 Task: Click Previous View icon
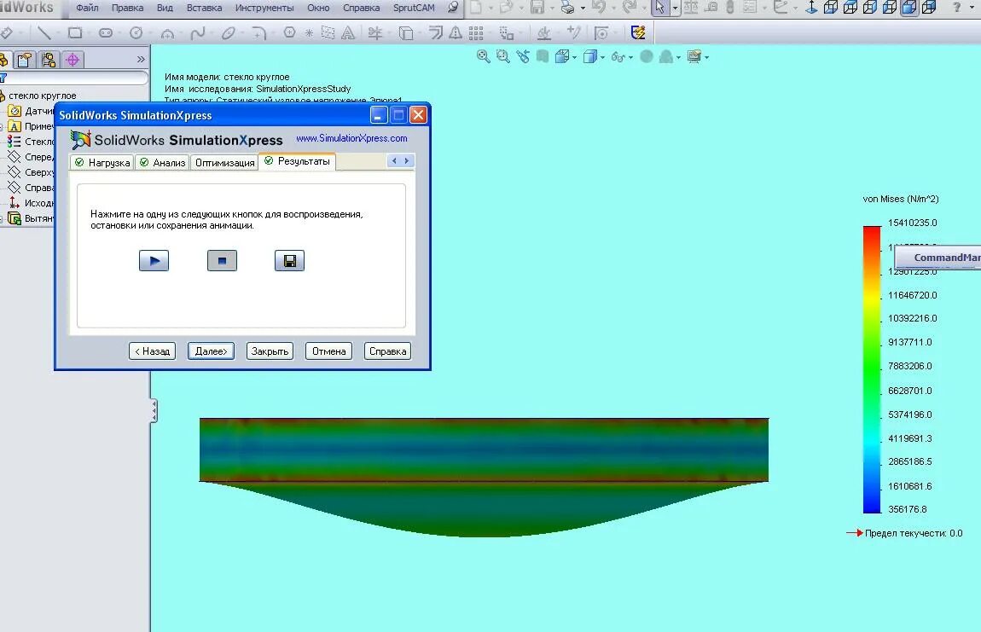coord(522,57)
